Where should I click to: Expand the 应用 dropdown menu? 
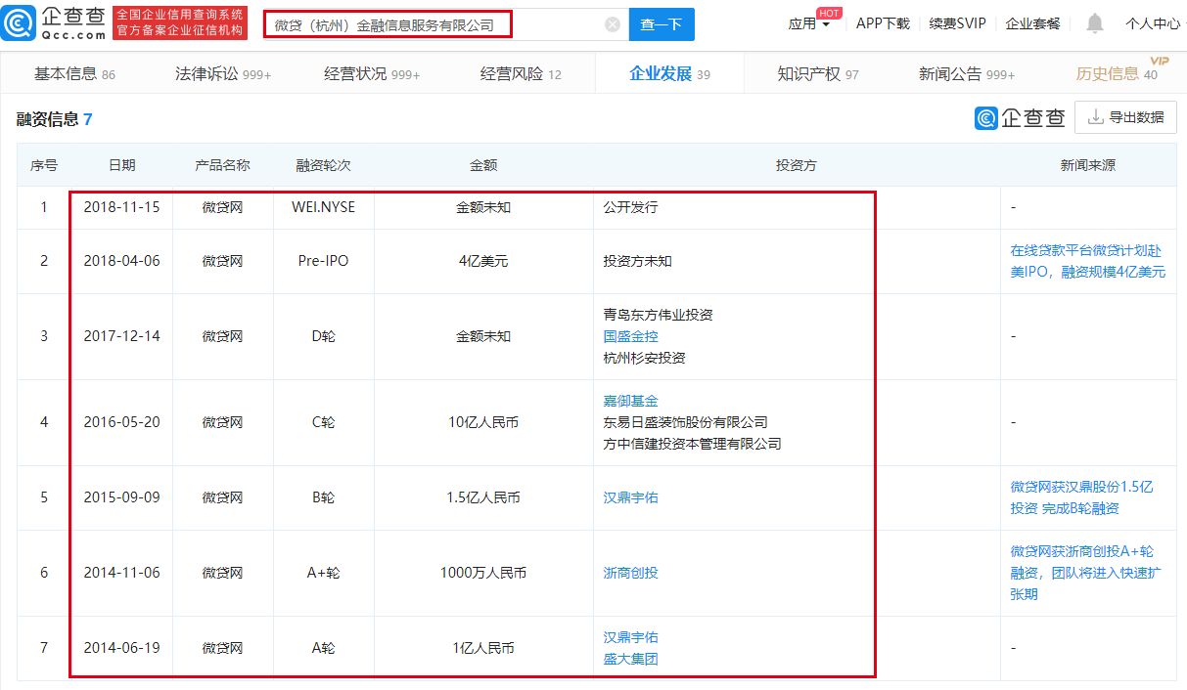pyautogui.click(x=809, y=23)
